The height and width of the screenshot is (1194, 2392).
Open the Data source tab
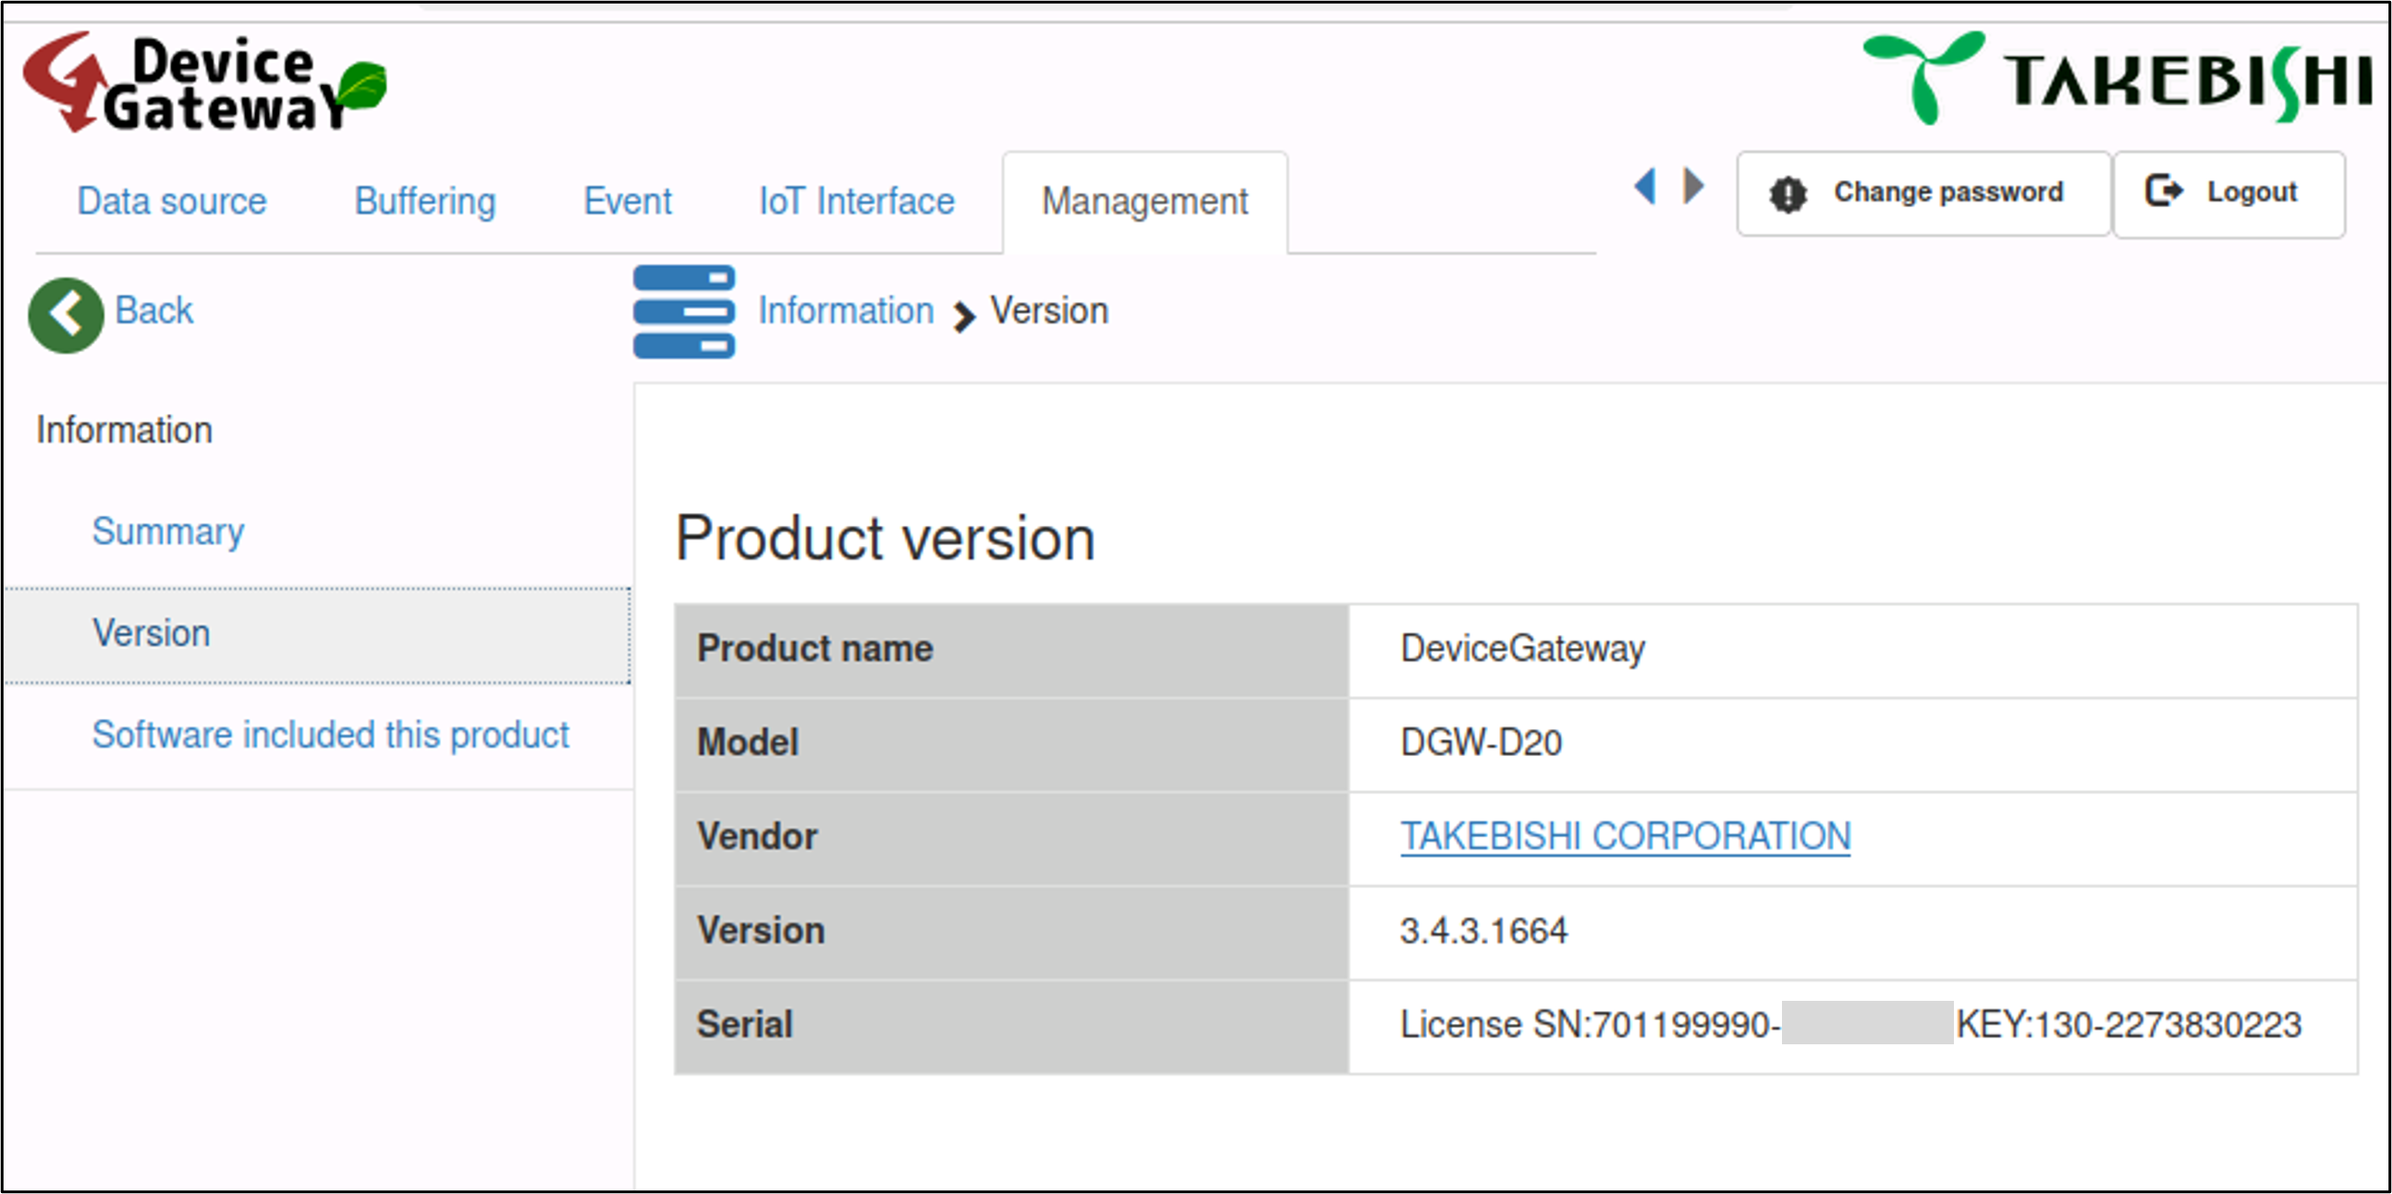point(172,201)
